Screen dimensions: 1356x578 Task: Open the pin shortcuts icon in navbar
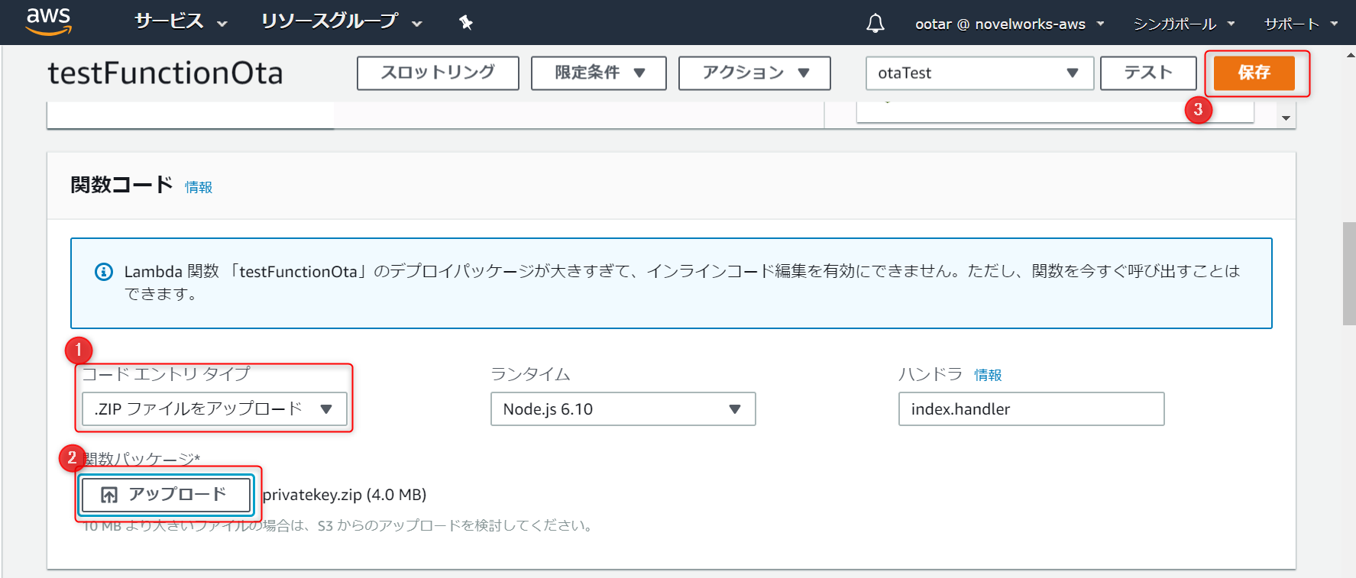click(x=466, y=23)
